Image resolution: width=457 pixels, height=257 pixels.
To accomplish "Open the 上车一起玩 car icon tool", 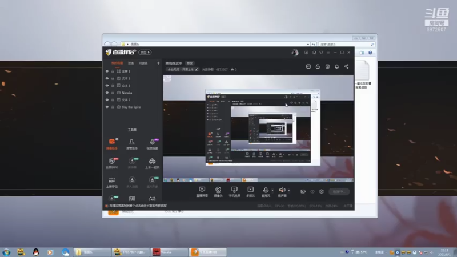I will [152, 163].
